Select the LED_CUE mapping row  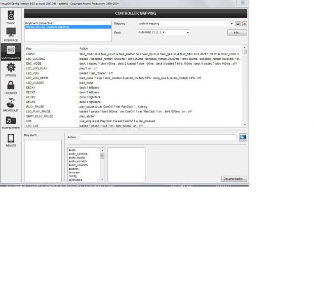[x=133, y=126]
